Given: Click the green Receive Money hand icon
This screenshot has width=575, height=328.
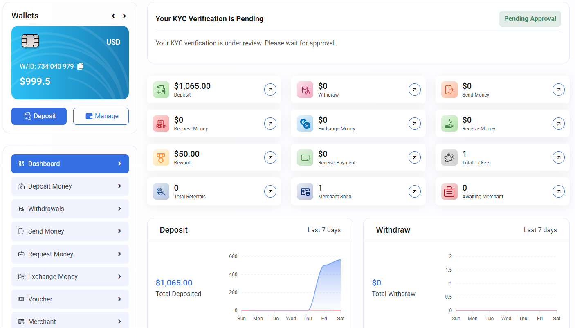Looking at the screenshot, I should [x=449, y=124].
